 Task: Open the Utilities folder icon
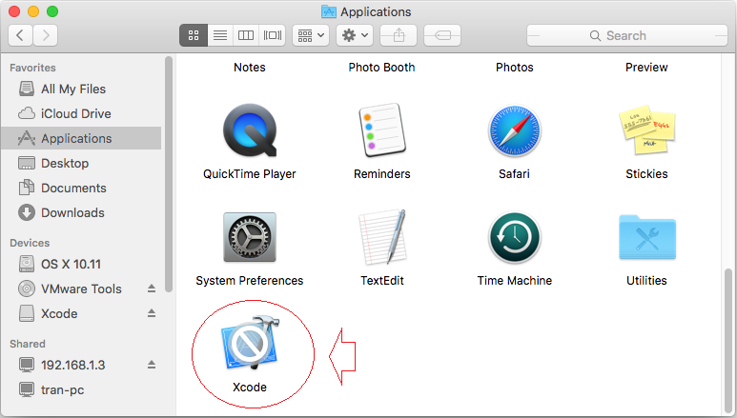click(646, 237)
